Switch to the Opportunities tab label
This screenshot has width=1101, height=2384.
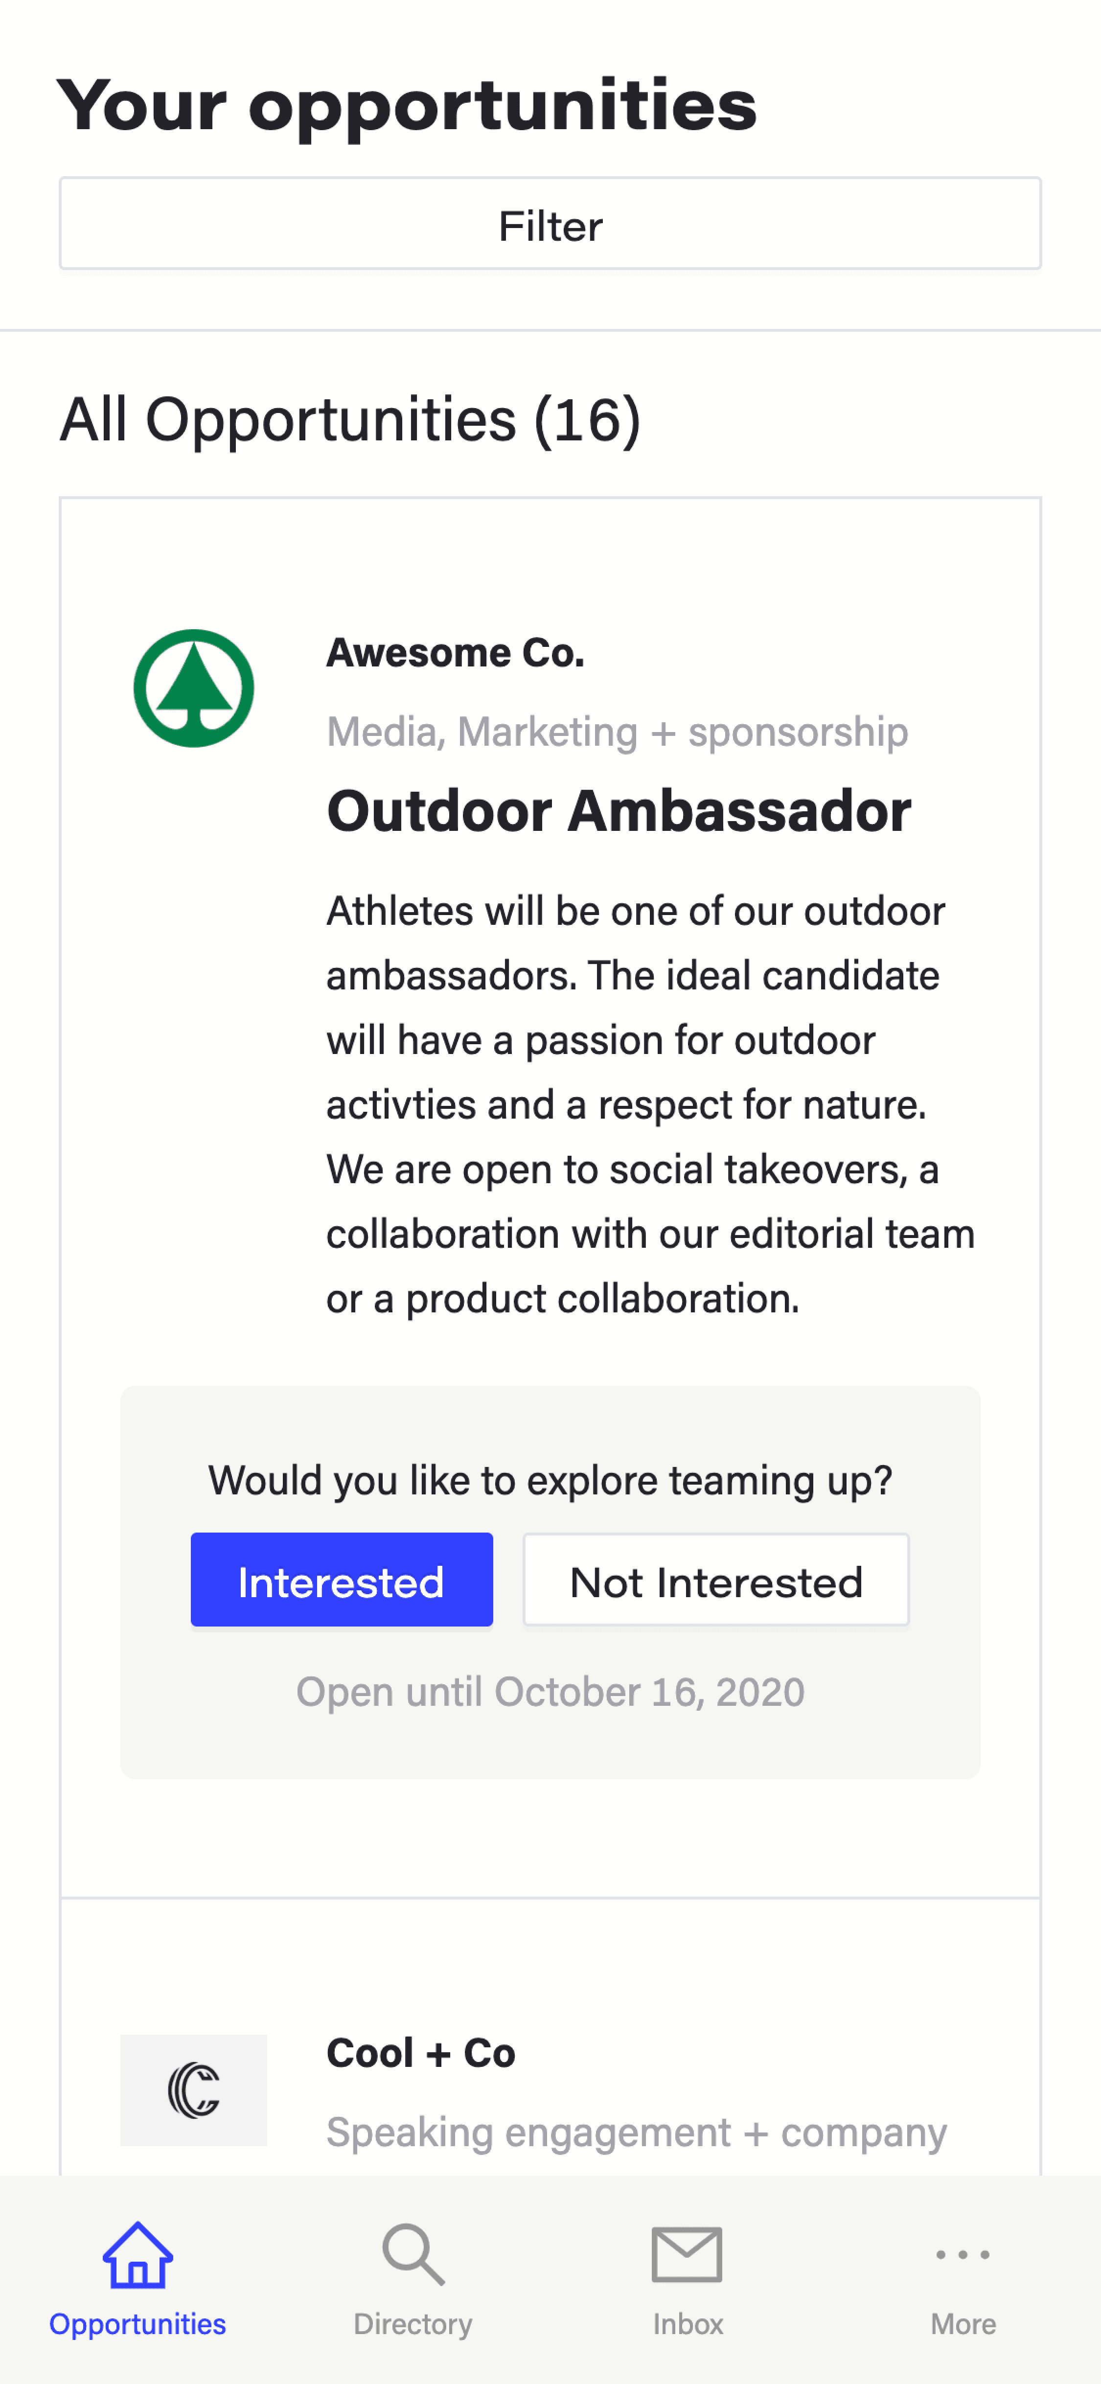pyautogui.click(x=138, y=2324)
